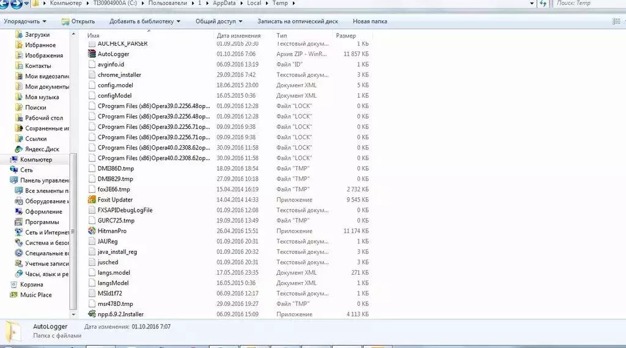Click sidebar scrollbar down arrow

click(73, 314)
